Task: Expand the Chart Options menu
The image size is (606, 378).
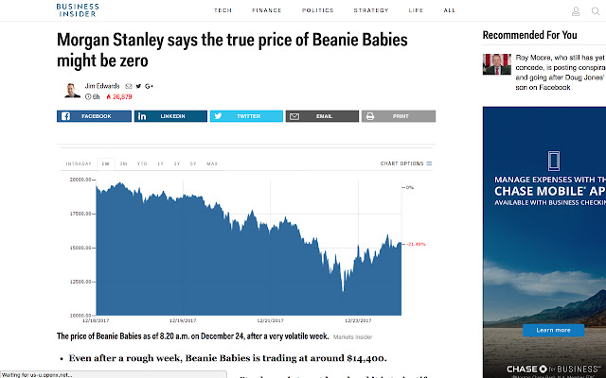Action: click(x=406, y=163)
